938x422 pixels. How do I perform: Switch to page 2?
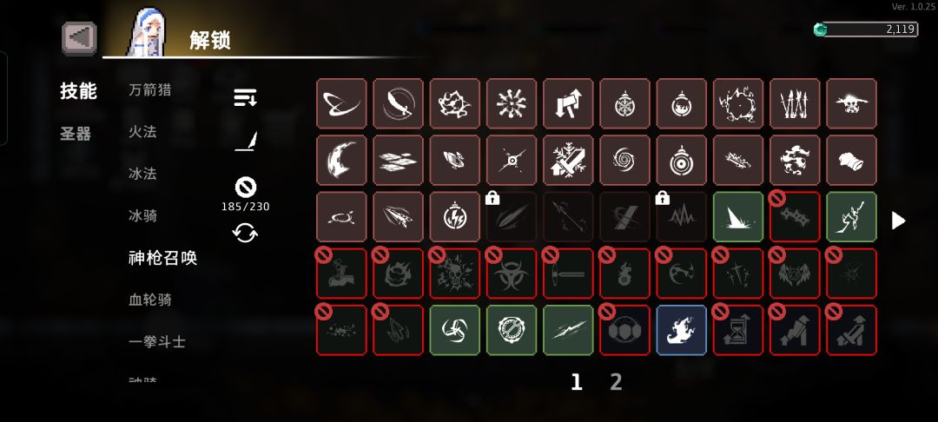[616, 381]
